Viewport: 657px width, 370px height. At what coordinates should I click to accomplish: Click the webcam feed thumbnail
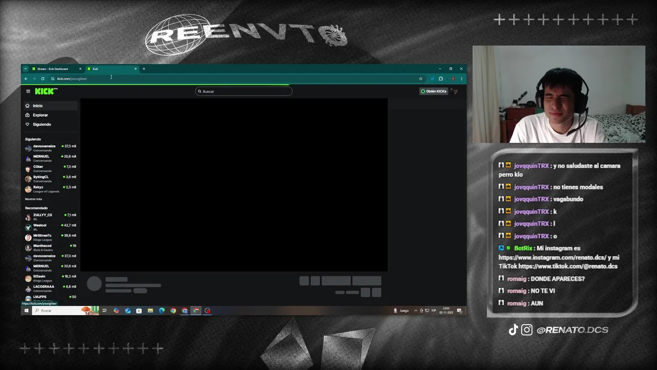(558, 94)
